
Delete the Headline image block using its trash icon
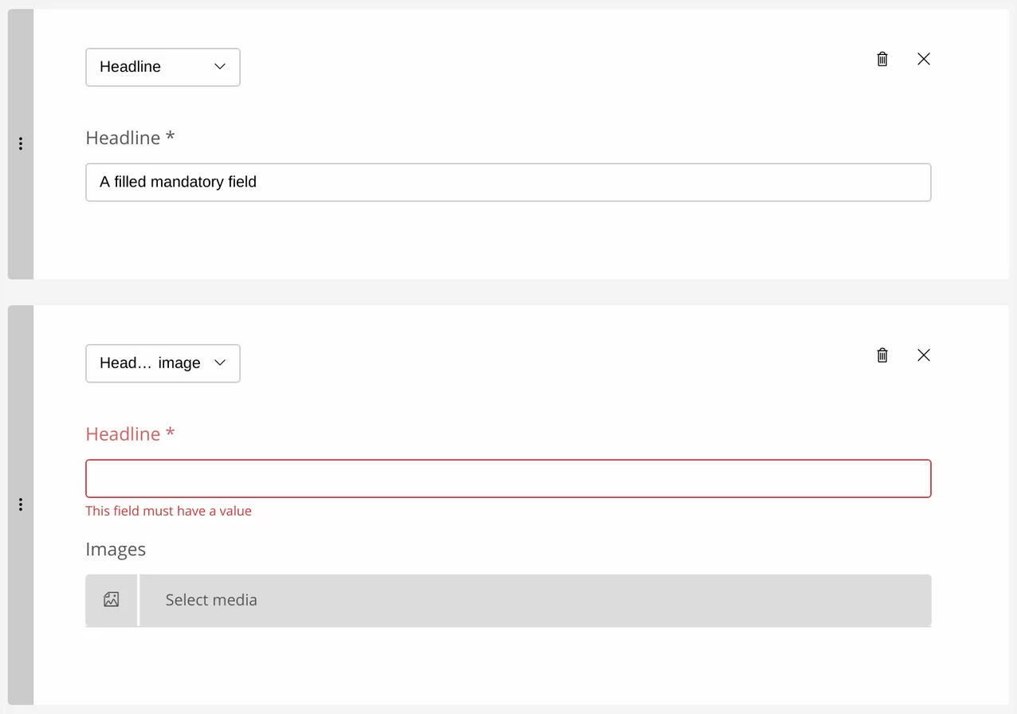[x=882, y=355]
